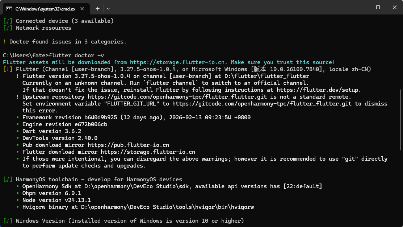Click 'Ohpm version 6.0.1' line
This screenshot has width=403, height=227.
[52, 193]
